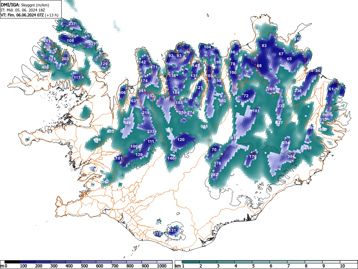Click the visibility value '117'
Screen dimensions: 358x269
coord(77,77)
